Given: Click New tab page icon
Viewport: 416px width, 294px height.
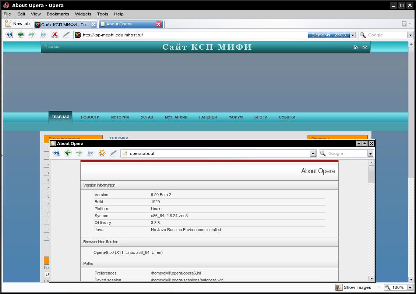Looking at the screenshot, I should (x=8, y=24).
